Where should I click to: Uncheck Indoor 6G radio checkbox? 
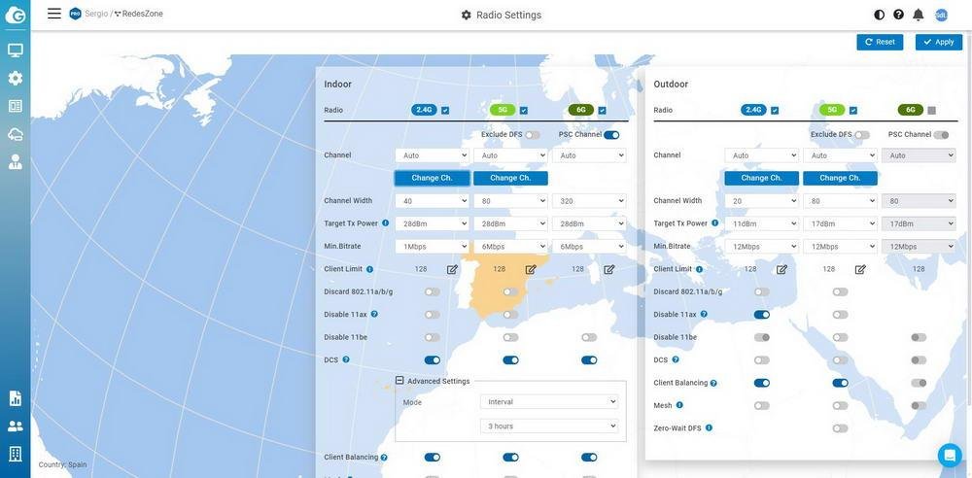pyautogui.click(x=603, y=111)
